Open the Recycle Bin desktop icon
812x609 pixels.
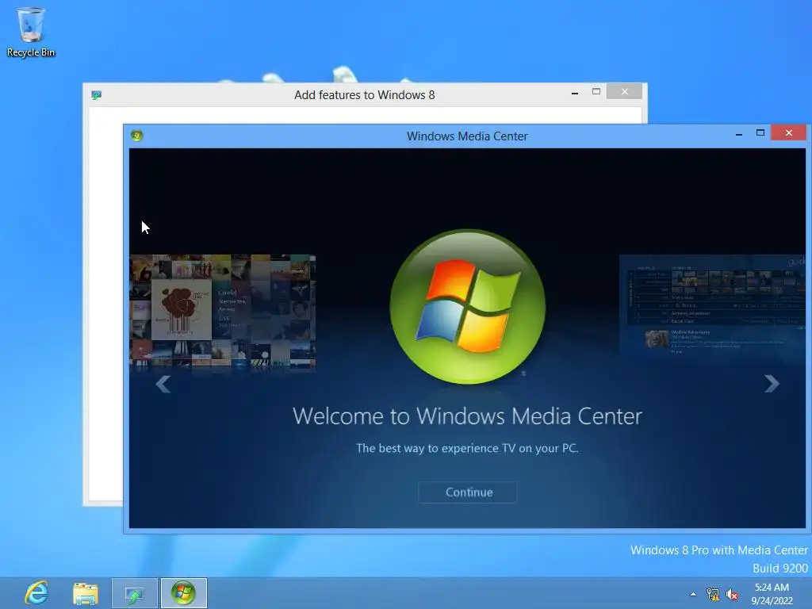(31, 32)
